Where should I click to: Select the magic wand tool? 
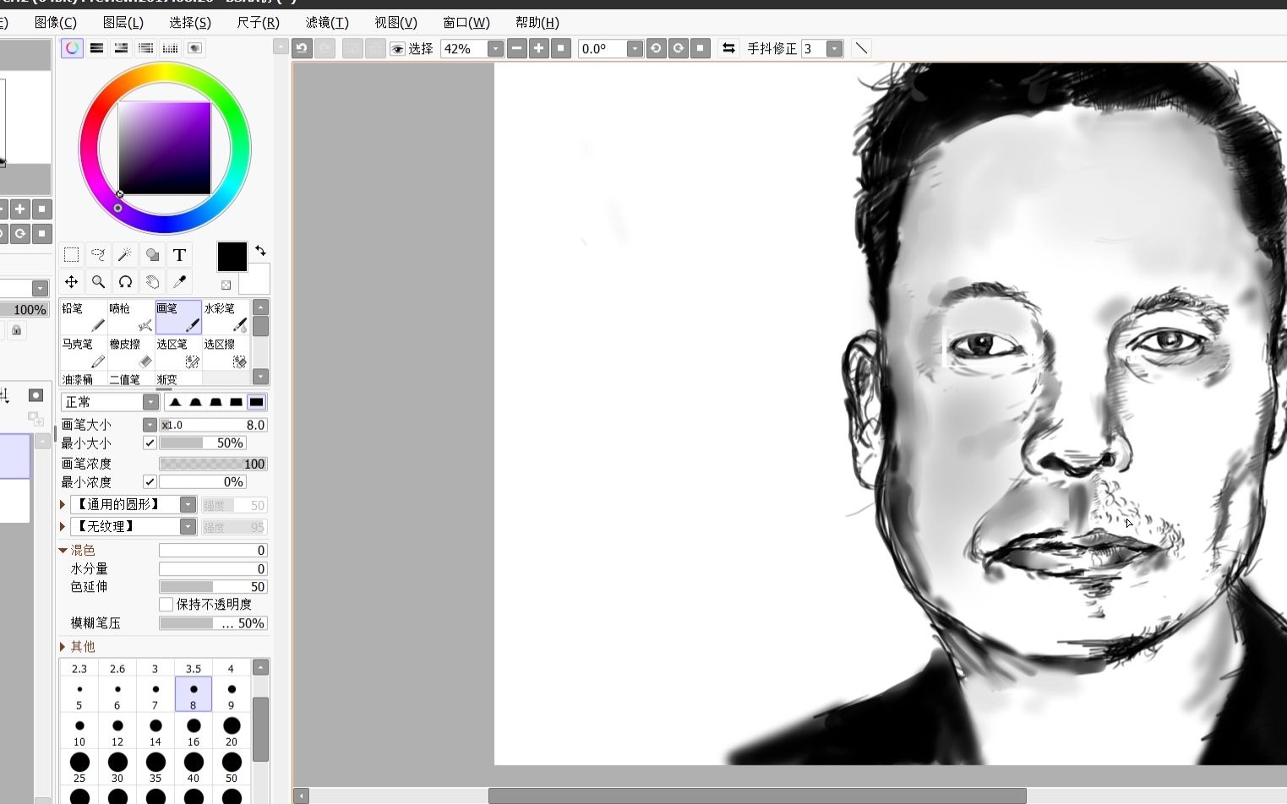[x=125, y=255]
